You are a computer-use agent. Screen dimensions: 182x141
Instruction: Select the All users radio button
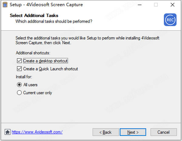coord(19,84)
